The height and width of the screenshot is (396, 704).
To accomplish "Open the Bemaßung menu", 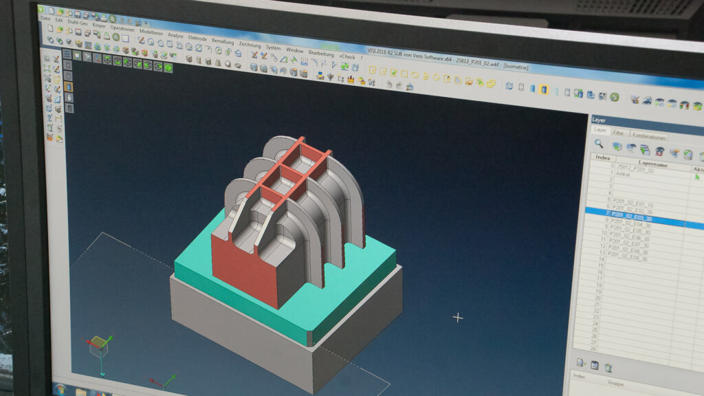I will pyautogui.click(x=223, y=41).
